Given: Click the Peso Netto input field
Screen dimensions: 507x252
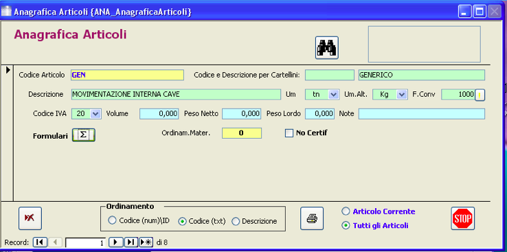Looking at the screenshot, I should click(x=242, y=114).
